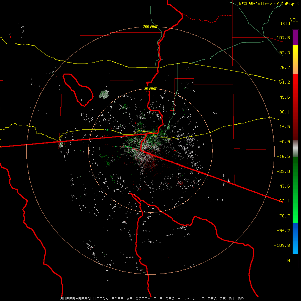The width and height of the screenshot is (301, 301).
Task: Click the -78.7 value on velocity scale
Action: click(x=283, y=216)
